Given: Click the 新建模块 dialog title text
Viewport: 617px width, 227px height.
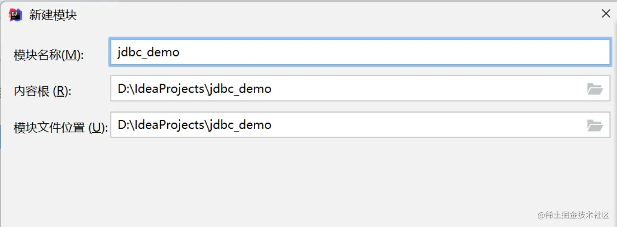Looking at the screenshot, I should pyautogui.click(x=53, y=15).
